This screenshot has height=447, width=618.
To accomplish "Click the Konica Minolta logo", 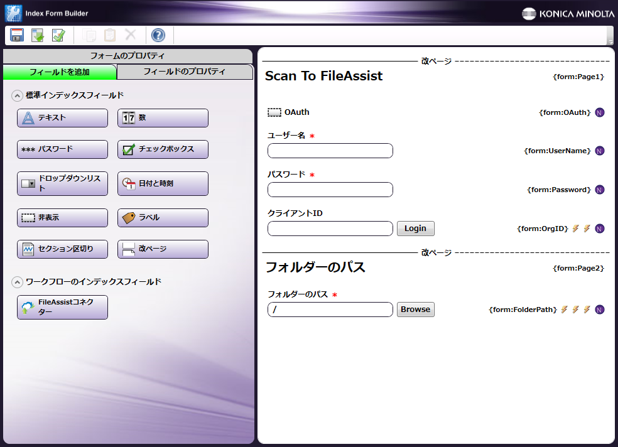I will point(568,14).
